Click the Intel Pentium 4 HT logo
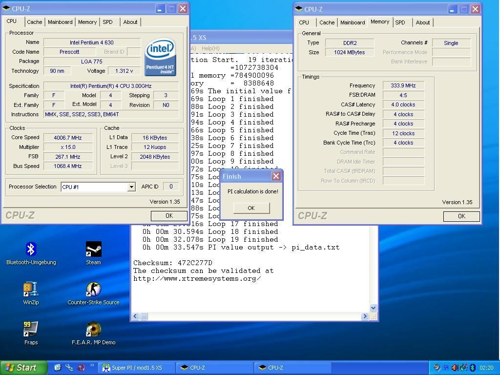This screenshot has height=375, width=500. [x=160, y=57]
